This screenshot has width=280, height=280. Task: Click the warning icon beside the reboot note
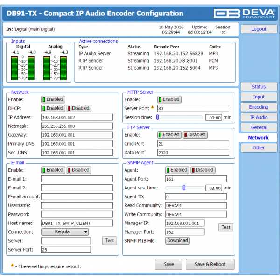12,265
